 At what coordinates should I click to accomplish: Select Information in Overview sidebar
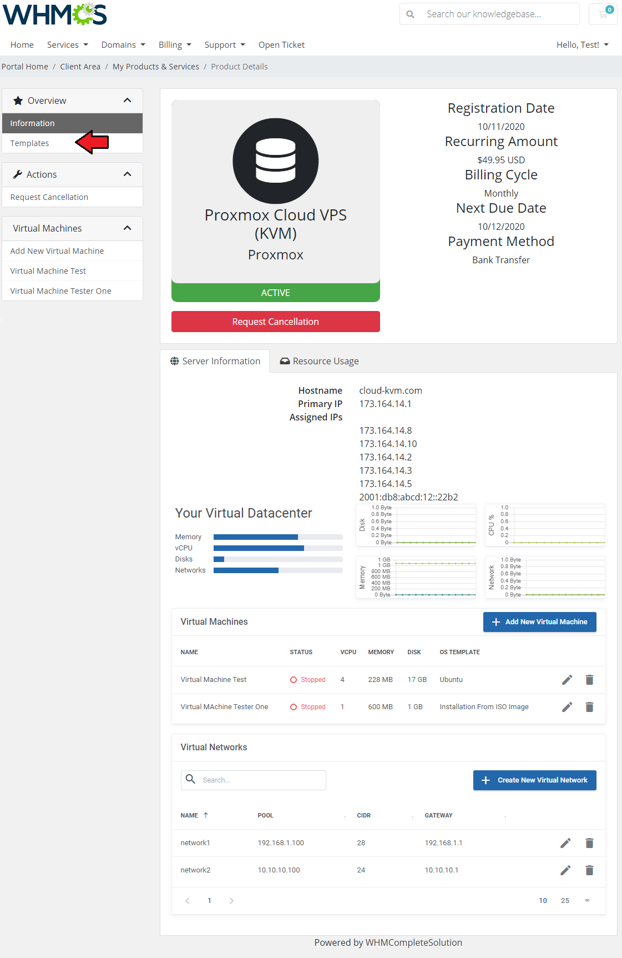coord(72,123)
